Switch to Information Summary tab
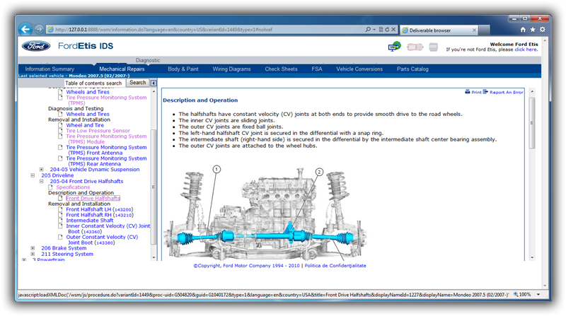 50,69
